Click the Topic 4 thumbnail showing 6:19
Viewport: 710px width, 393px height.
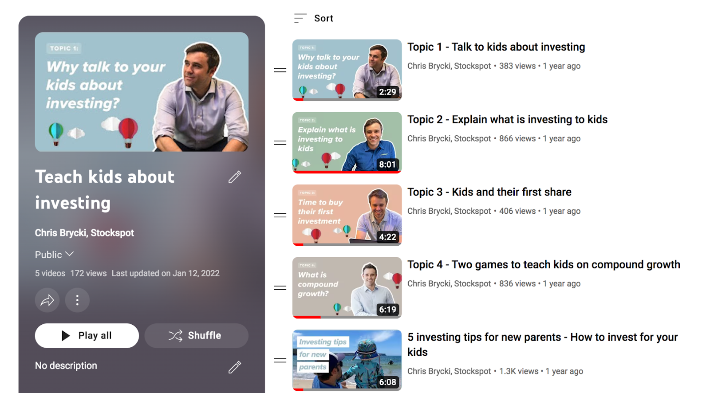pos(347,288)
